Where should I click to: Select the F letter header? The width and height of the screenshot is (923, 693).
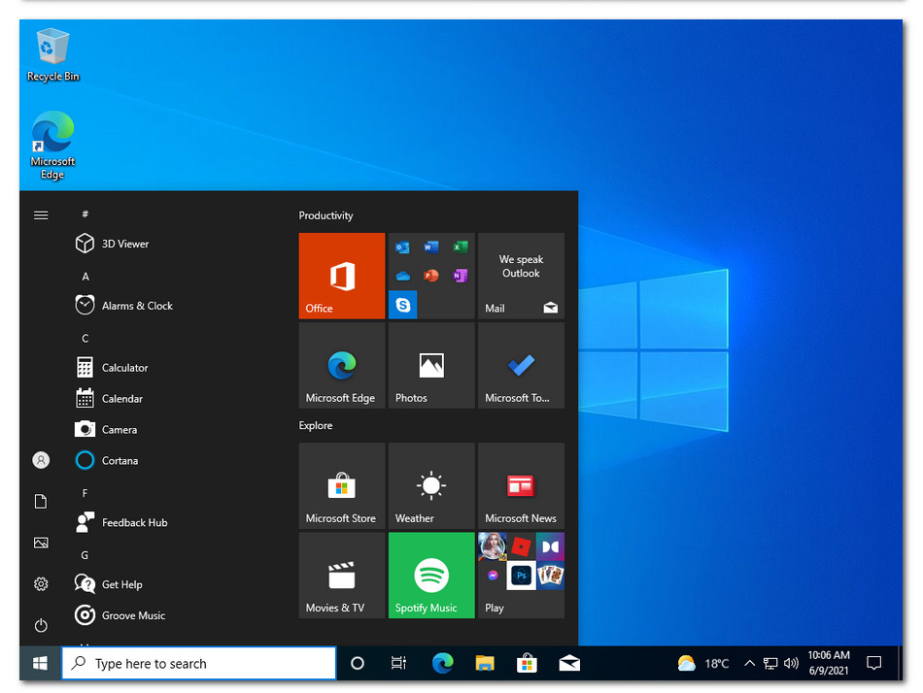[85, 493]
